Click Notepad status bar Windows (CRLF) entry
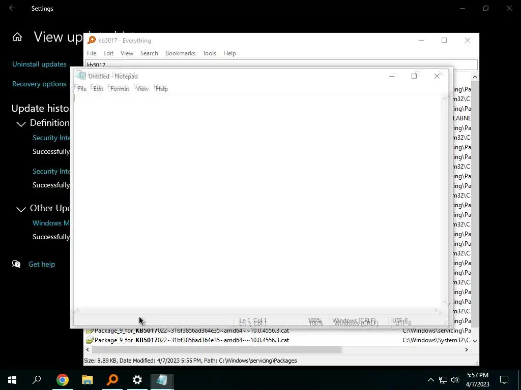This screenshot has width=521, height=390. click(x=355, y=321)
